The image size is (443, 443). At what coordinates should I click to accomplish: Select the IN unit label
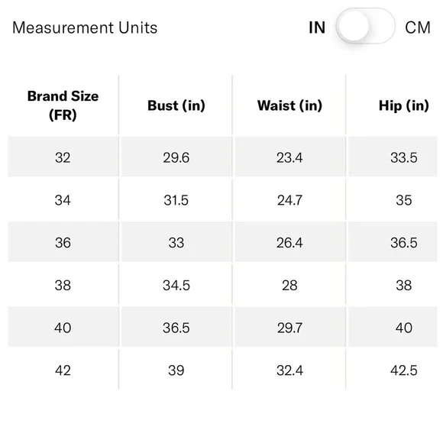point(317,27)
